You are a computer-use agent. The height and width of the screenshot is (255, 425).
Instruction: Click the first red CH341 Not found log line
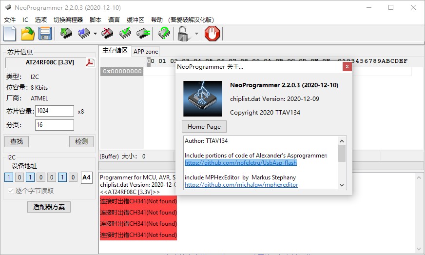click(138, 201)
